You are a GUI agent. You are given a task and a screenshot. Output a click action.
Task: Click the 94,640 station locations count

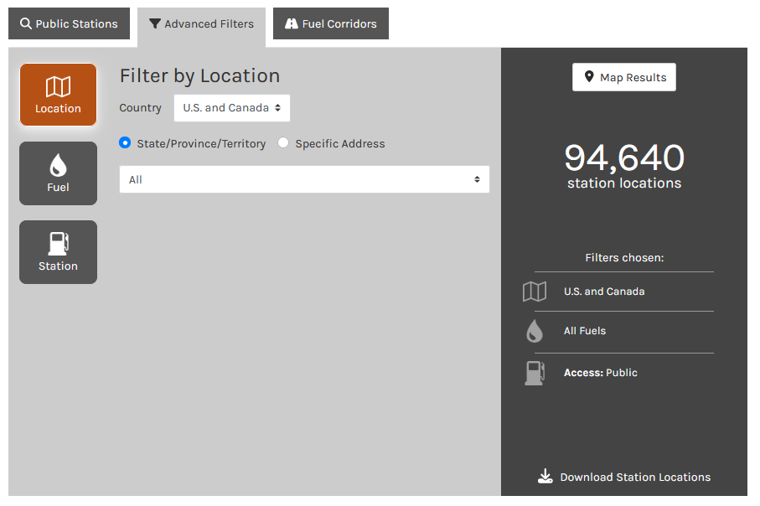pos(624,166)
